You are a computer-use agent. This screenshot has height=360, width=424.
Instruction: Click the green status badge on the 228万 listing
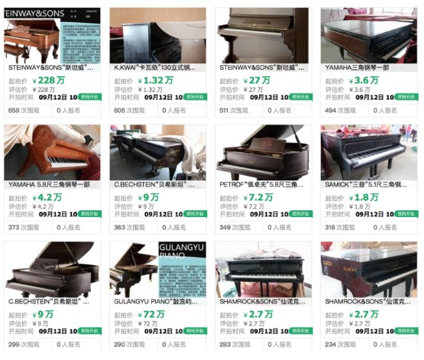coord(90,97)
